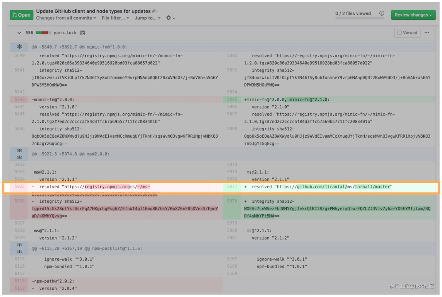This screenshot has height=297, width=442.
Task: Select left line number 5928
Action: (20, 230)
